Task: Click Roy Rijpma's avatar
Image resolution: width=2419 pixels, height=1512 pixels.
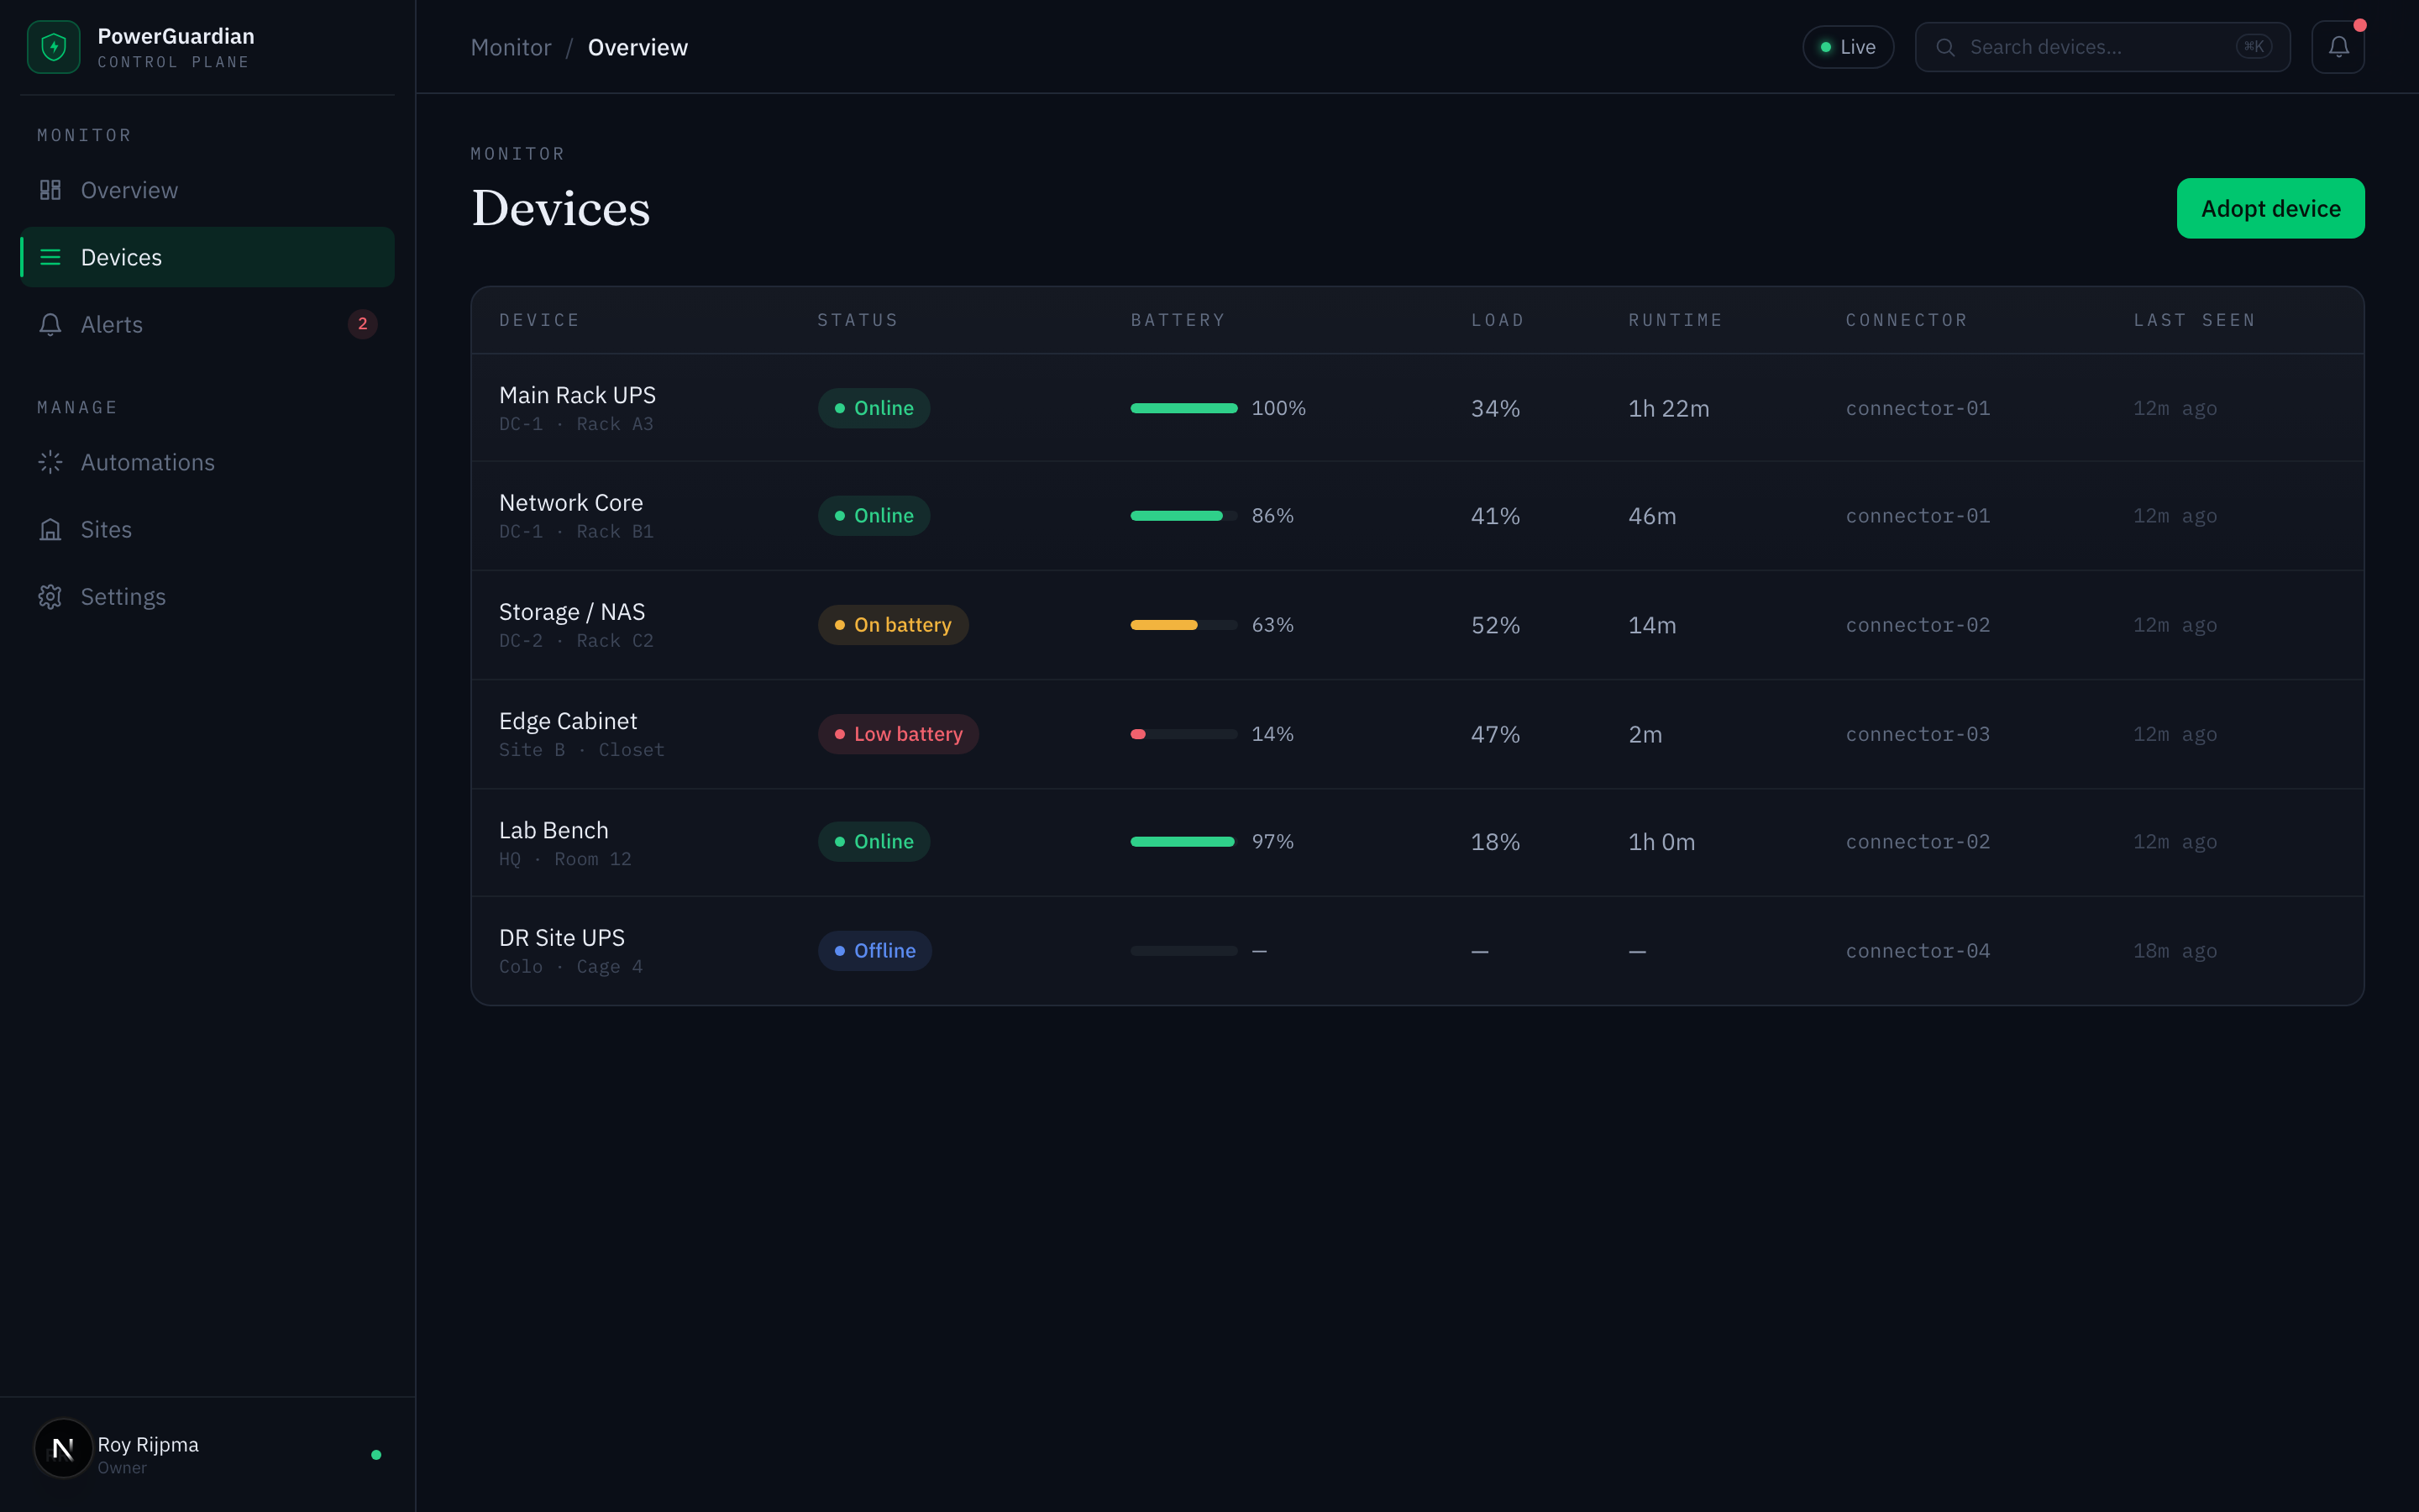Action: (x=63, y=1448)
